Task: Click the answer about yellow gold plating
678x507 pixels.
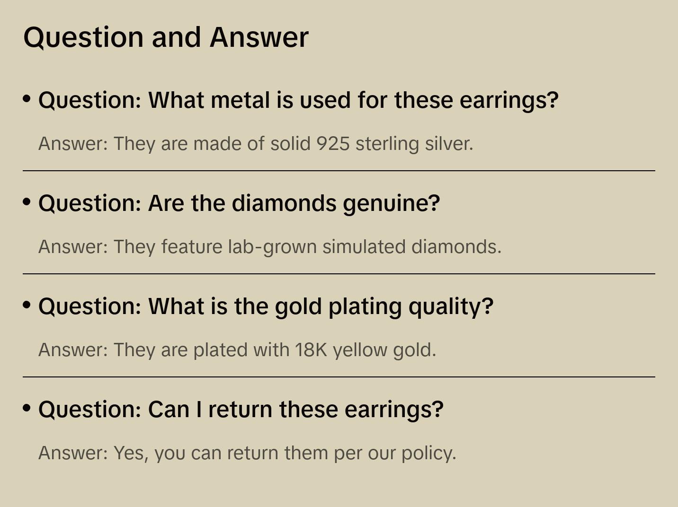Action: [237, 350]
